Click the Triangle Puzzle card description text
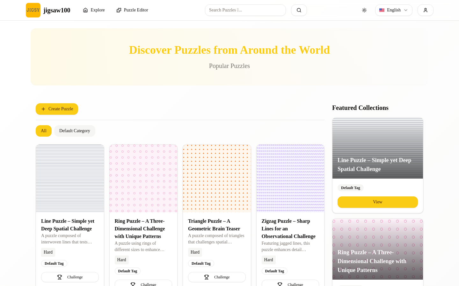Screen dimensions: 459x286 [216, 239]
